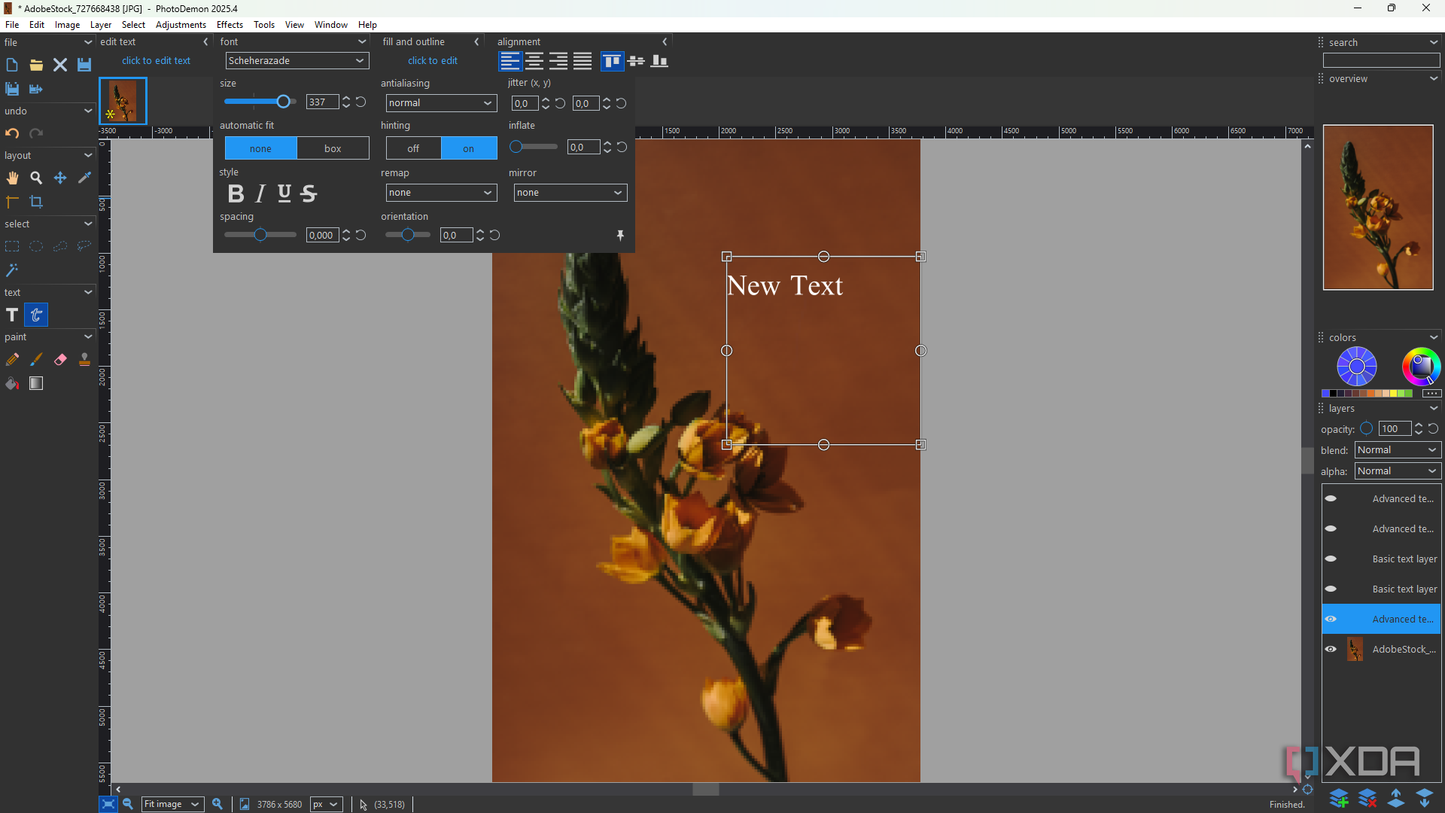Open the antialiasing normal dropdown
This screenshot has height=813, width=1445.
[442, 103]
